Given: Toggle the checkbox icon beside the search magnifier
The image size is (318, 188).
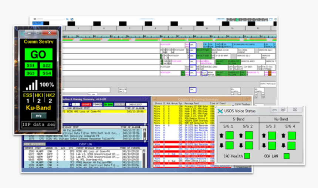Looking at the screenshot, I should tap(72, 19).
